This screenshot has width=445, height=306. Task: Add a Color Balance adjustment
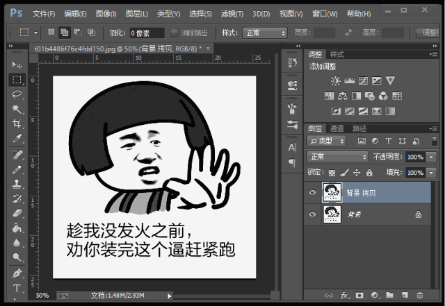click(343, 96)
